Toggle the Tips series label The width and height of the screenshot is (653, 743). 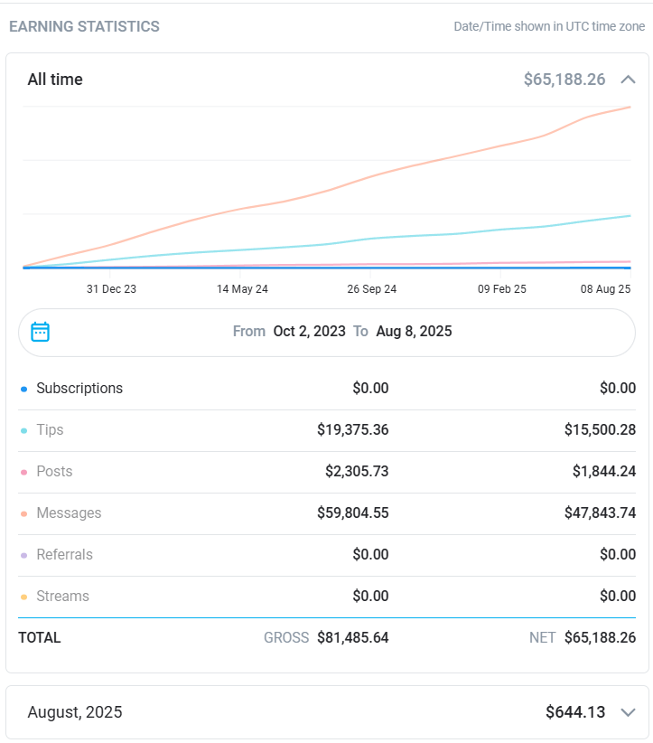click(50, 430)
